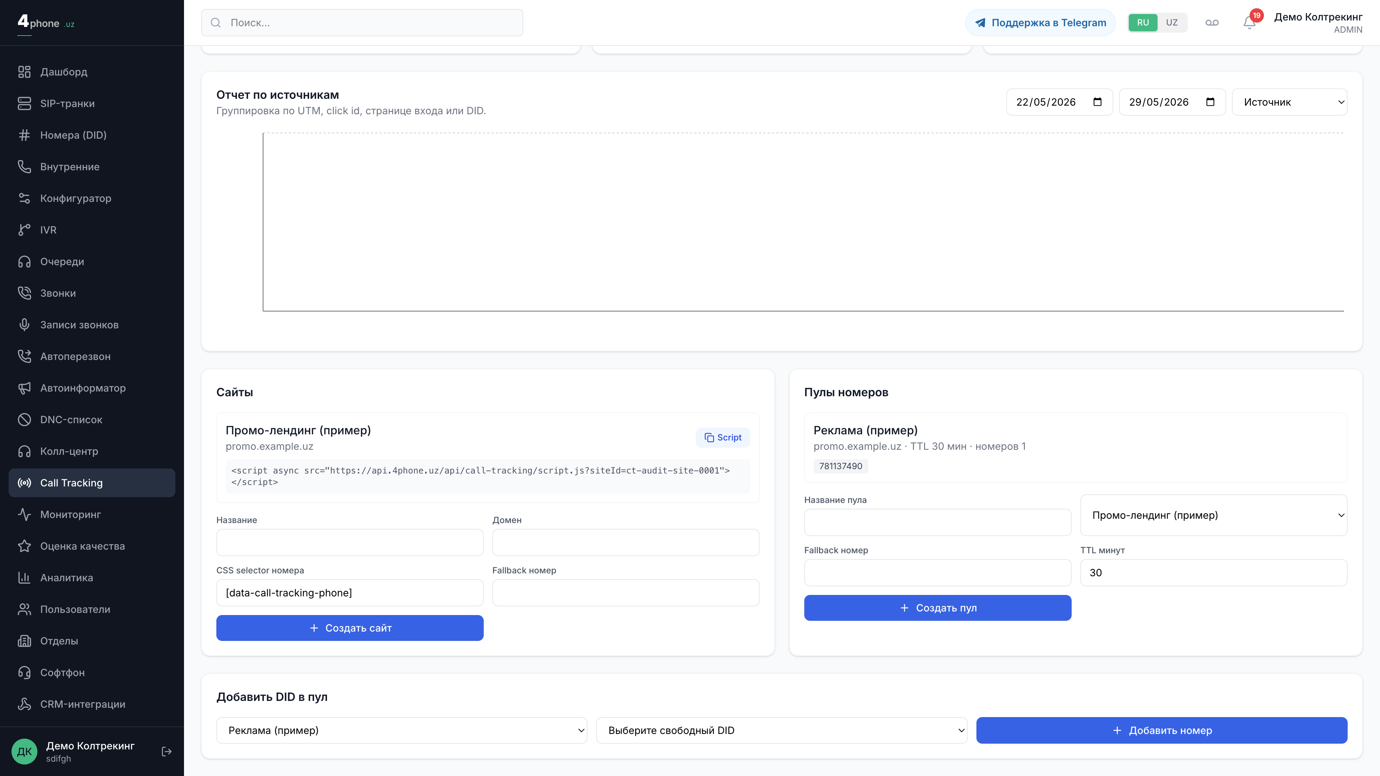1380x776 pixels.
Task: Select Аналитика in the sidebar
Action: (x=92, y=577)
